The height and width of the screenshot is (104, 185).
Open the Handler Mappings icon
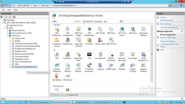[x=57, y=68]
